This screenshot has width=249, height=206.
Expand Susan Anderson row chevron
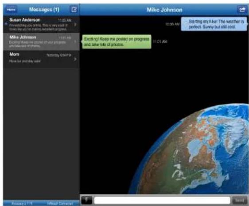(75, 24)
